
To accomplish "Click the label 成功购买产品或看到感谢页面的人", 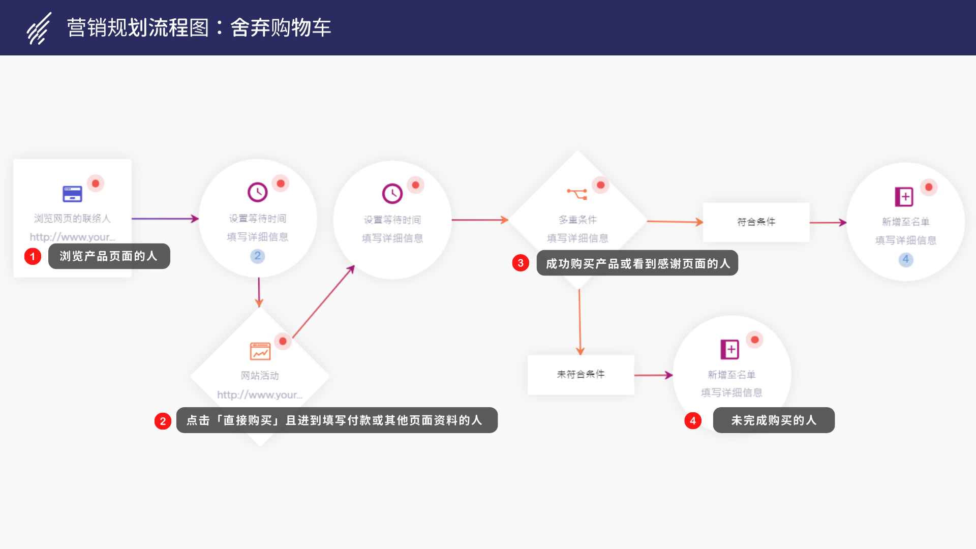I will [637, 263].
